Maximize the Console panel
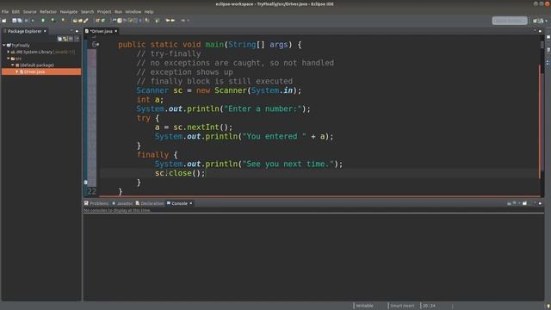This screenshot has height=310, width=551. 540,203
